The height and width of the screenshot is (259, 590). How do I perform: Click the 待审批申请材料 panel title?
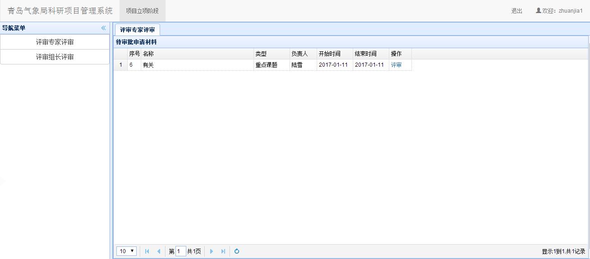[x=136, y=42]
